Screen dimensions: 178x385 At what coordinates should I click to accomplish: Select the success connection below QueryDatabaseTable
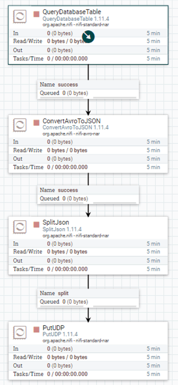88,90
